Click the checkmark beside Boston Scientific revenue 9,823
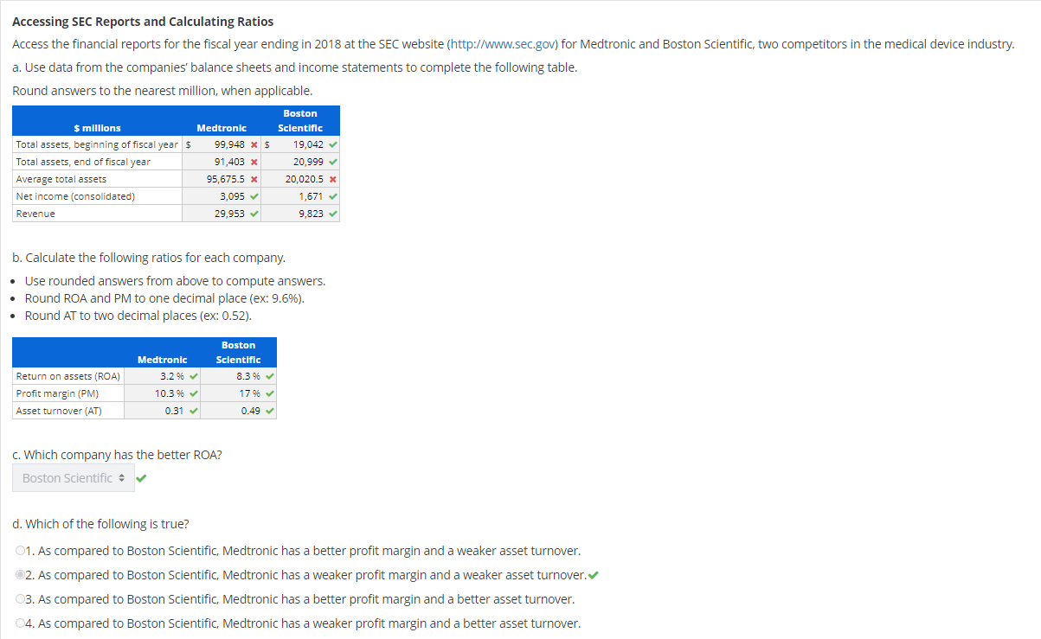 (333, 214)
